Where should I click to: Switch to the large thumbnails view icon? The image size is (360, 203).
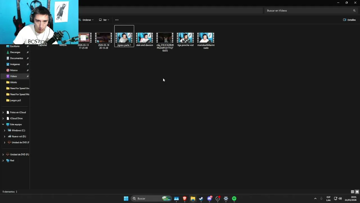pos(357,192)
